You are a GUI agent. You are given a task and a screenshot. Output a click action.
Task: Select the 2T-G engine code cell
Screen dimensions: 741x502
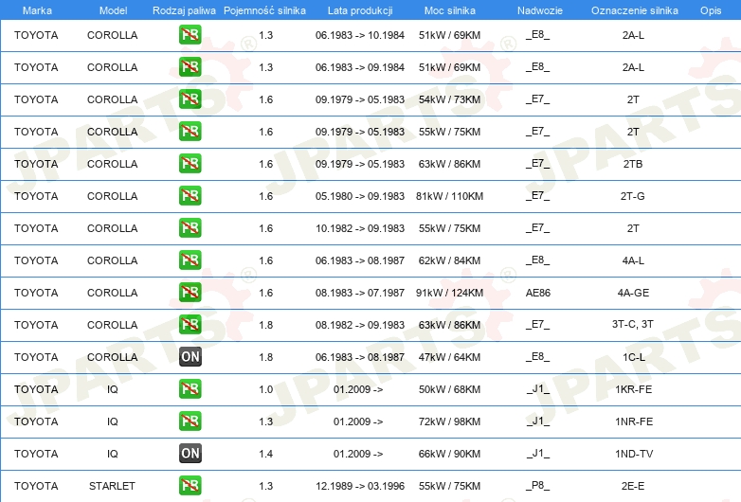[633, 196]
